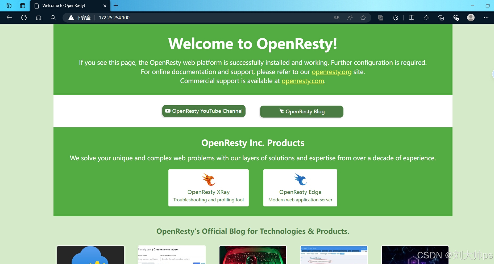Open OpenResty YouTube Channel button
The height and width of the screenshot is (264, 494).
(x=204, y=111)
